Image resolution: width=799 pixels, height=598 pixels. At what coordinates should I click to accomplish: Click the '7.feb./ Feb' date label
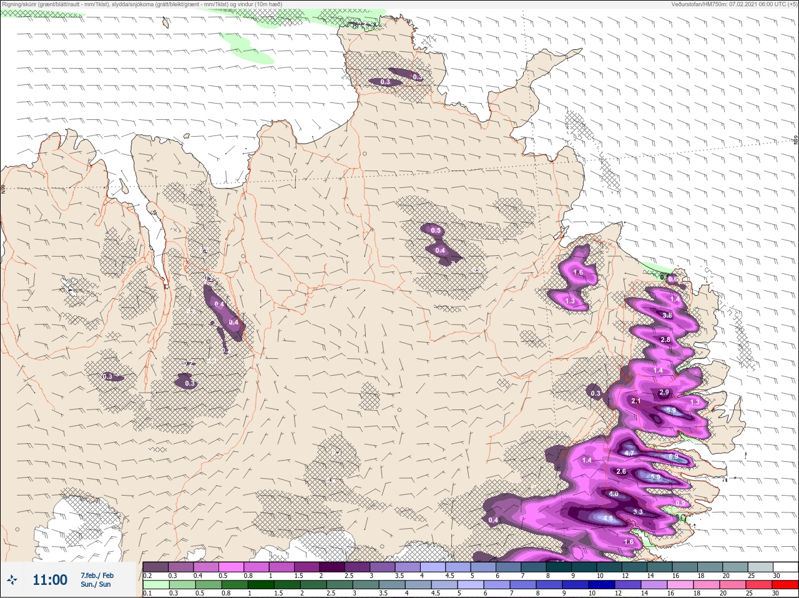coord(97,575)
